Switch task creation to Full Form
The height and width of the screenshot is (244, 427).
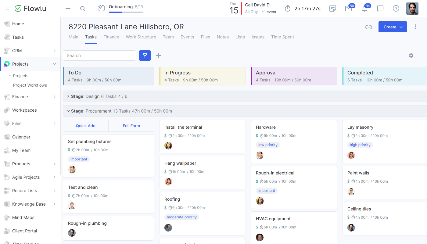click(131, 126)
